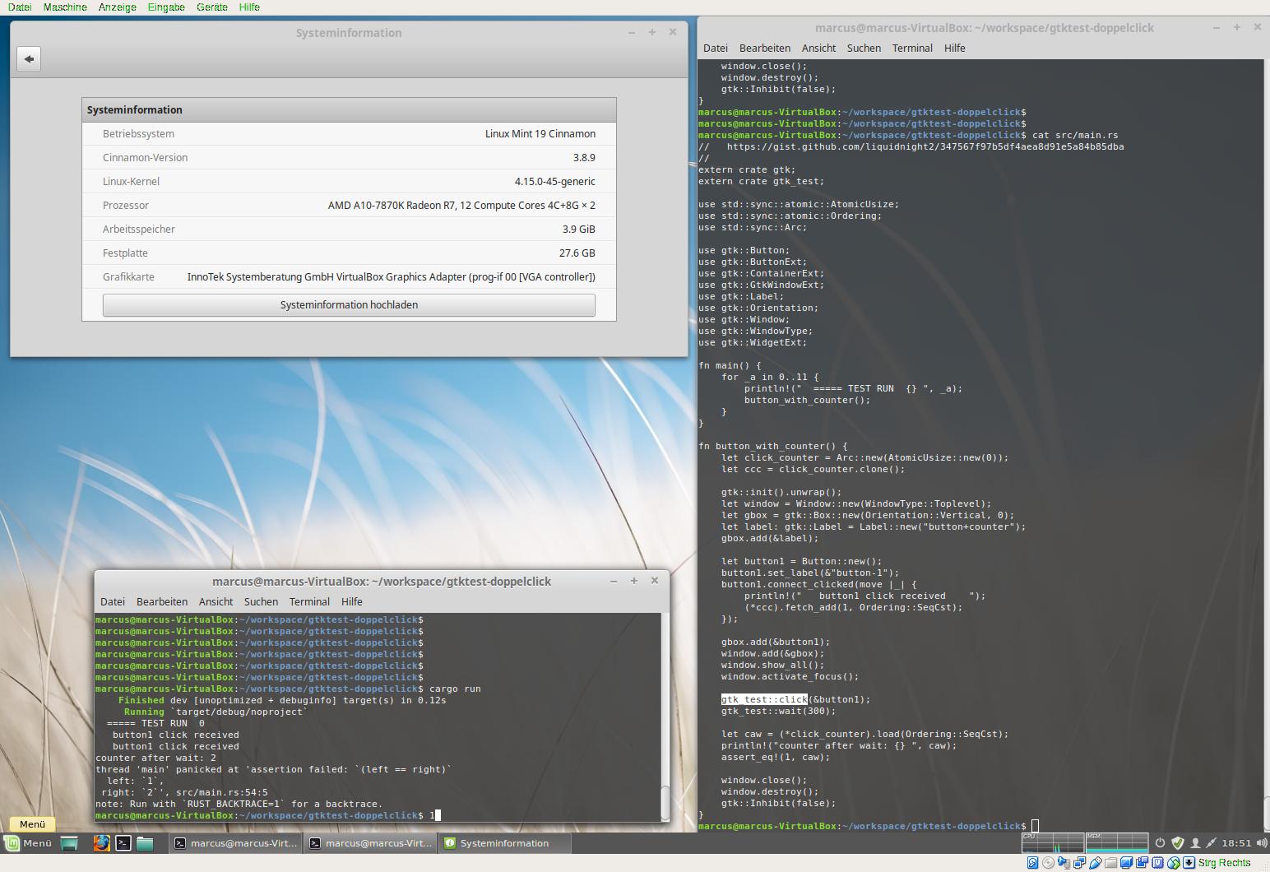
Task: Click the gist.github.com URL in right terminal
Action: coord(925,146)
